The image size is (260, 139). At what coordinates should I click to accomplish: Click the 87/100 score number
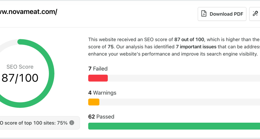[20, 78]
